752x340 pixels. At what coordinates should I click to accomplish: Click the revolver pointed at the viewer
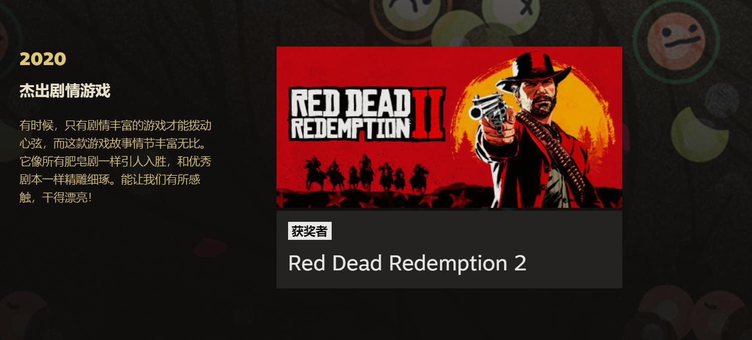488,110
